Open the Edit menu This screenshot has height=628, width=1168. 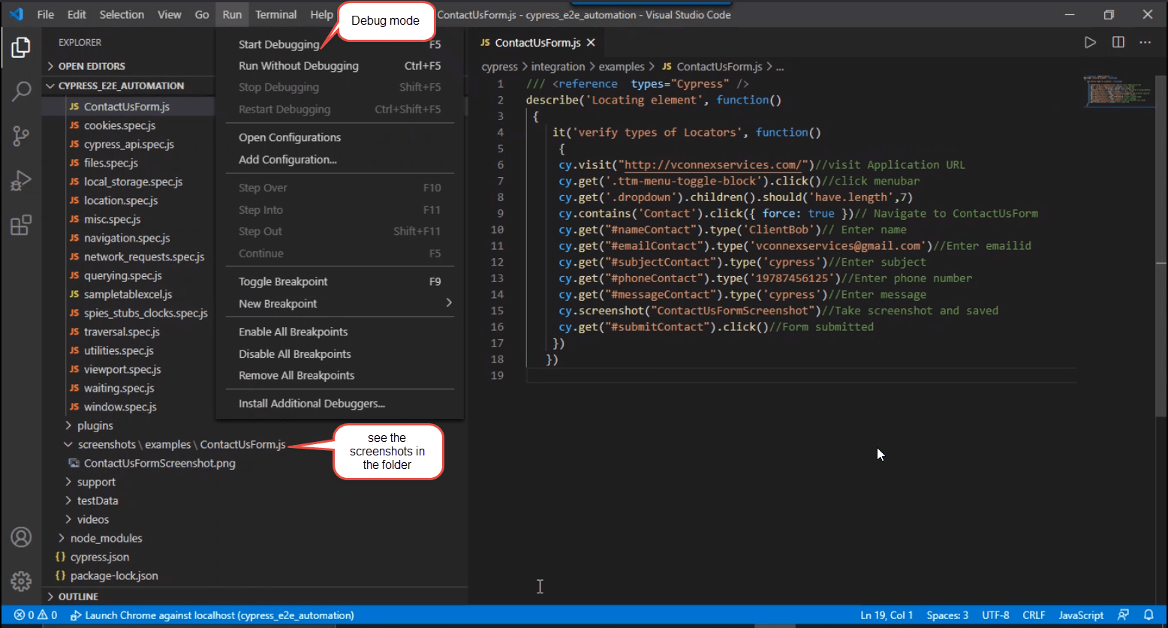click(x=77, y=14)
